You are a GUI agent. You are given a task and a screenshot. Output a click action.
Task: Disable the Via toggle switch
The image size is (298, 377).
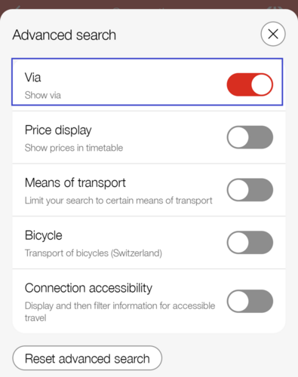coord(250,84)
